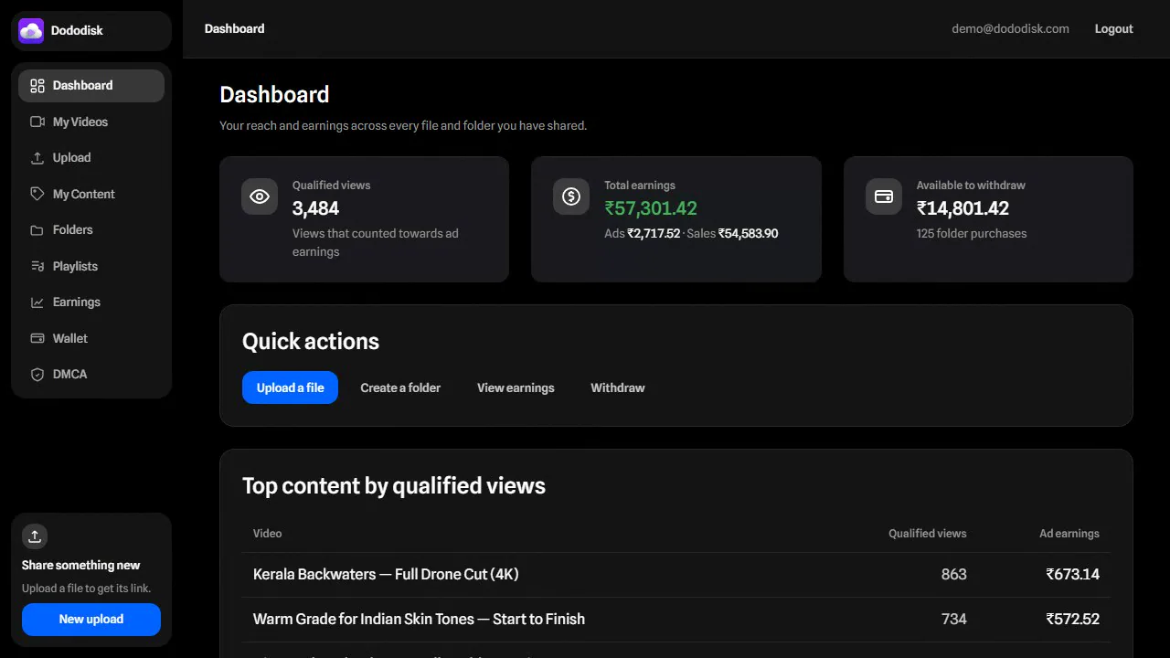The width and height of the screenshot is (1170, 658).
Task: Click the Create a folder button
Action: [400, 387]
